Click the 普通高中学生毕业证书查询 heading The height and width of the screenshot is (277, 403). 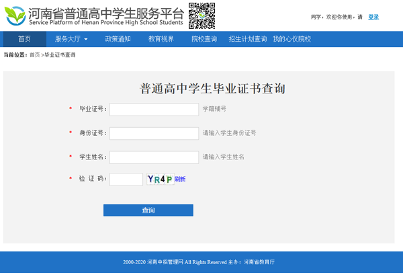212,89
